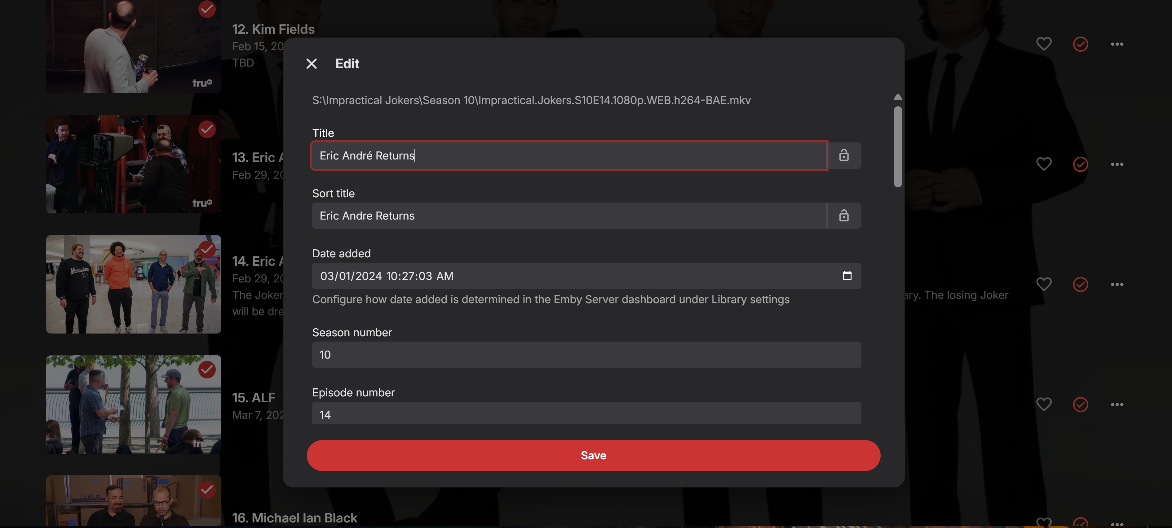This screenshot has width=1172, height=528.
Task: Open the three-dot menu for episode 13
Action: point(1117,164)
